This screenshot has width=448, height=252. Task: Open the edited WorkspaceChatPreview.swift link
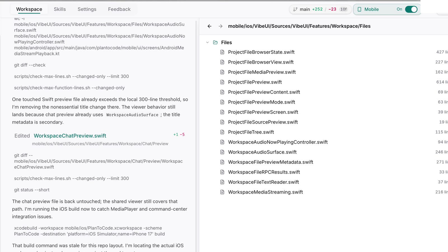[x=70, y=136]
